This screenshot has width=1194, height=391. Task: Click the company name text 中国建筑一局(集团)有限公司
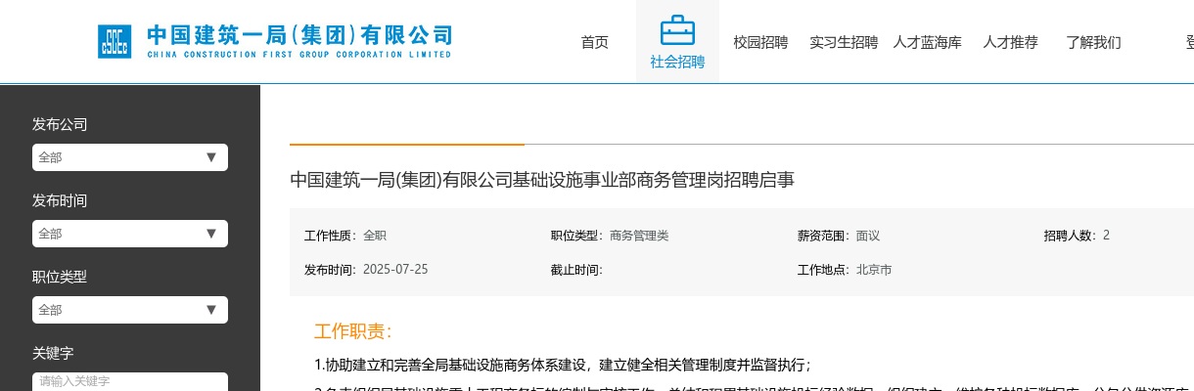point(299,35)
